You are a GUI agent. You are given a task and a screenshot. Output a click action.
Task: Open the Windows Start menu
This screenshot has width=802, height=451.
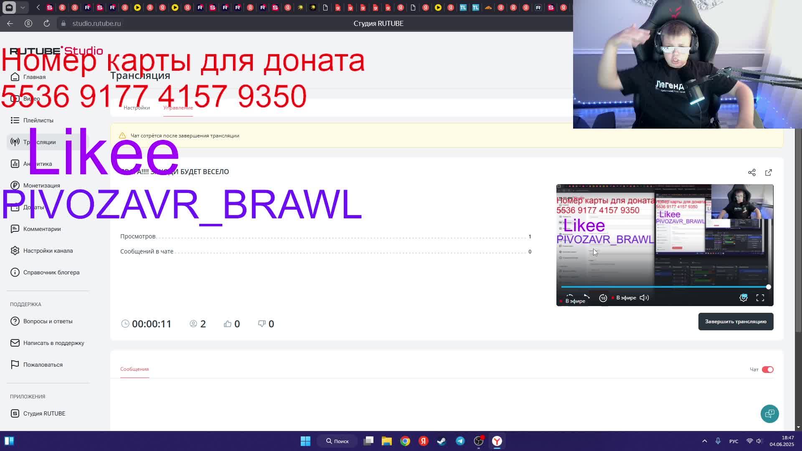coord(305,441)
